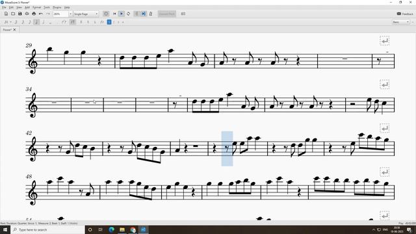Open the Single Page view dropdown
This screenshot has height=234, width=416.
pos(86,14)
